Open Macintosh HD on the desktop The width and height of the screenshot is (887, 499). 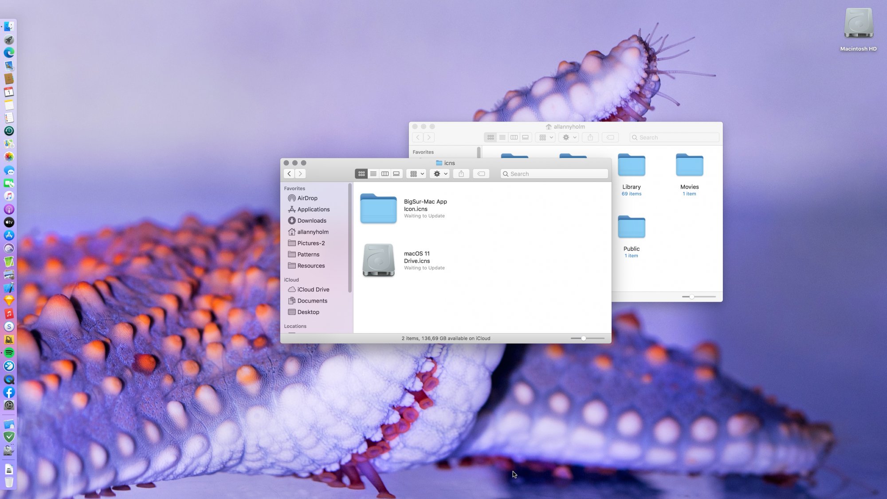coord(858,24)
